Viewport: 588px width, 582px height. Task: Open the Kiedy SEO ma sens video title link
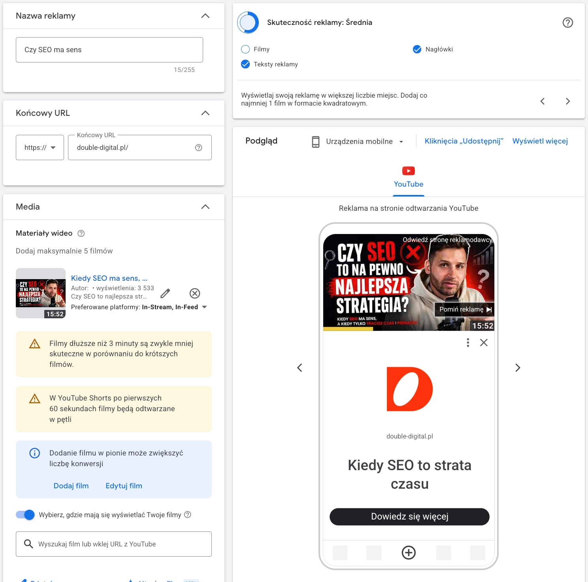tap(109, 278)
